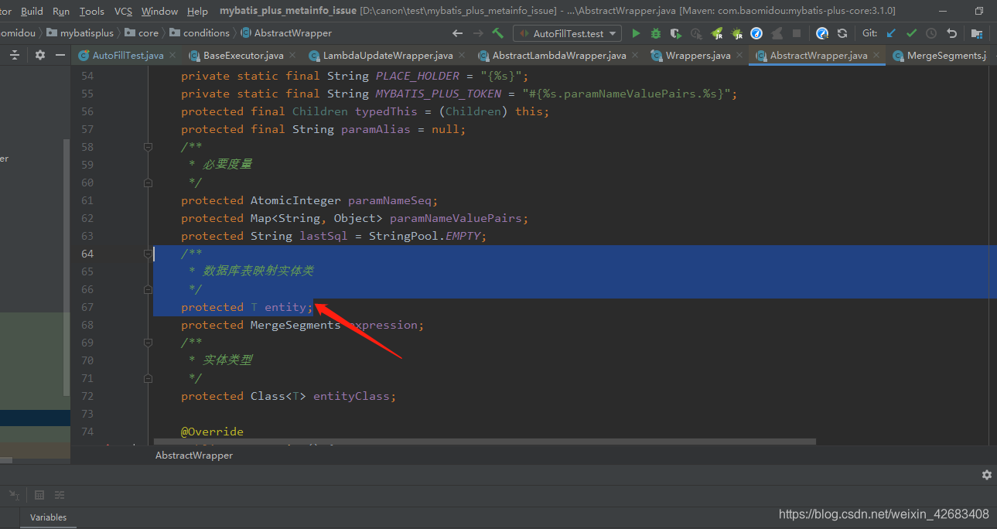
Task: Open the VCS menu
Action: pyautogui.click(x=123, y=11)
